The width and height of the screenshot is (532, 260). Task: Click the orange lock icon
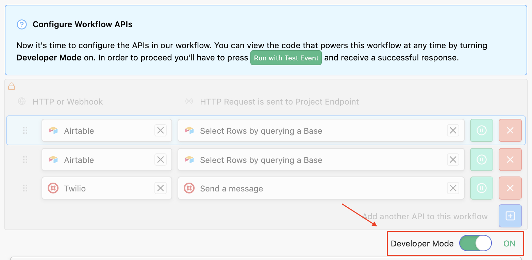pos(12,87)
